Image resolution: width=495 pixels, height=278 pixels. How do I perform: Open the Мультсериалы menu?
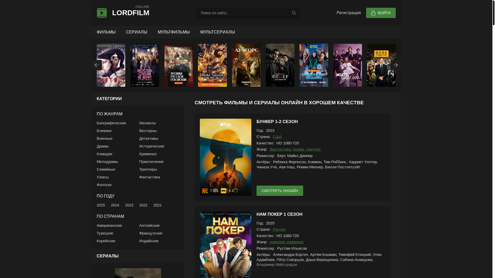click(218, 32)
